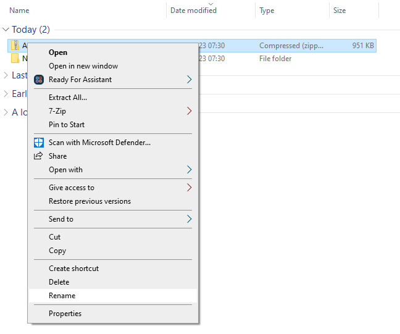Expand the Send to submenu arrow
Viewport: 400px width, 334px height.
pos(189,219)
